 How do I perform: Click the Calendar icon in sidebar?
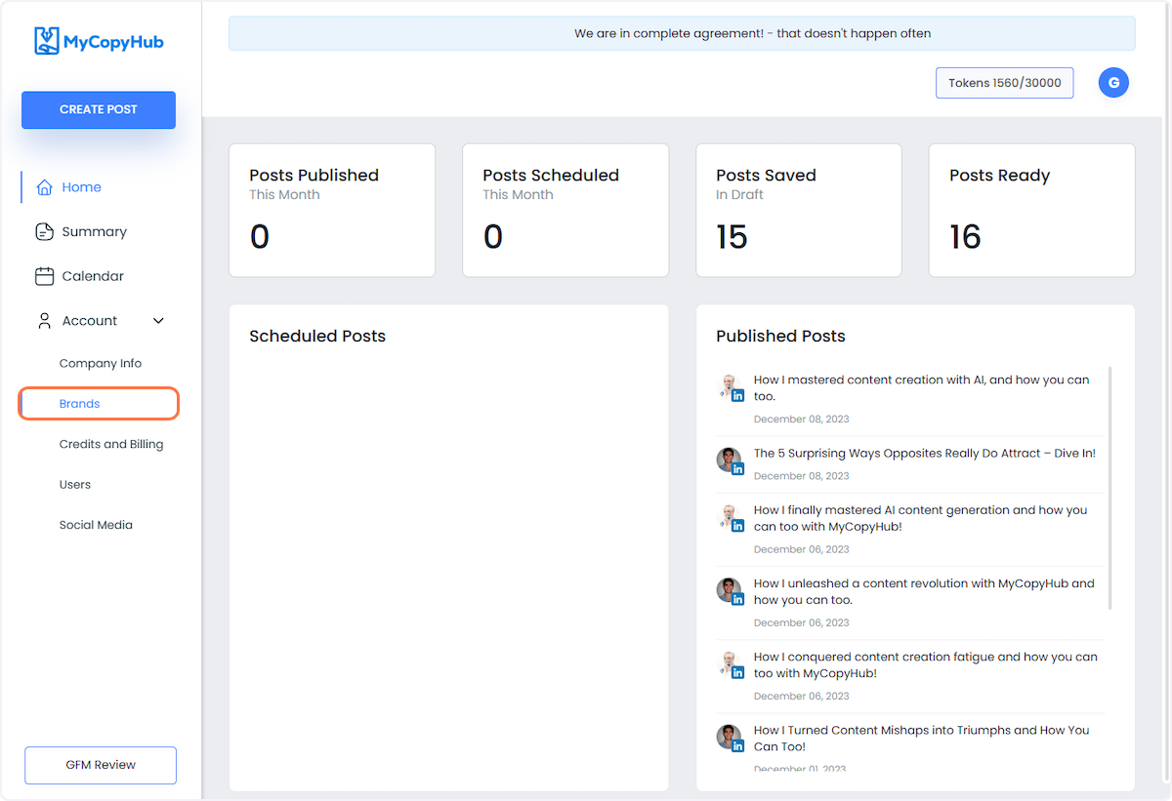44,276
